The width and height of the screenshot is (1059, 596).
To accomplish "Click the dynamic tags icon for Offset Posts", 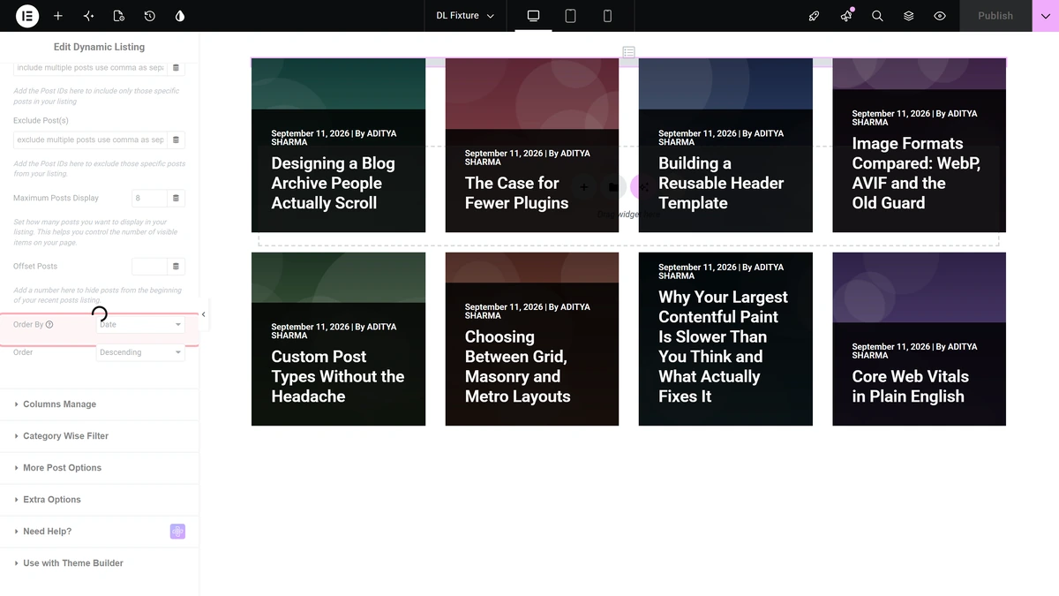I will click(x=176, y=267).
